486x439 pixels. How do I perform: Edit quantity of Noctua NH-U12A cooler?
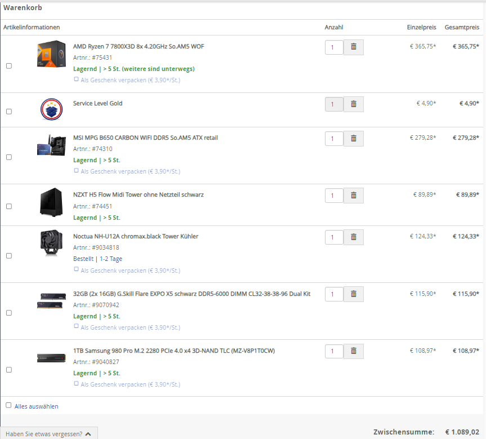click(334, 237)
